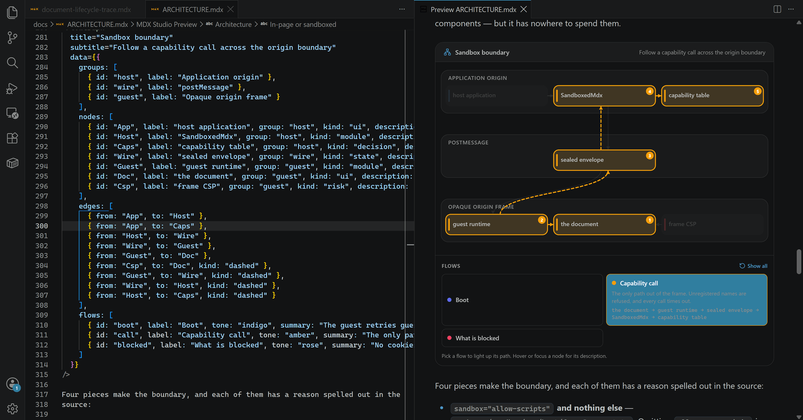Image resolution: width=803 pixels, height=420 pixels.
Task: Click the preview scrollbar up arrow
Action: tap(798, 23)
